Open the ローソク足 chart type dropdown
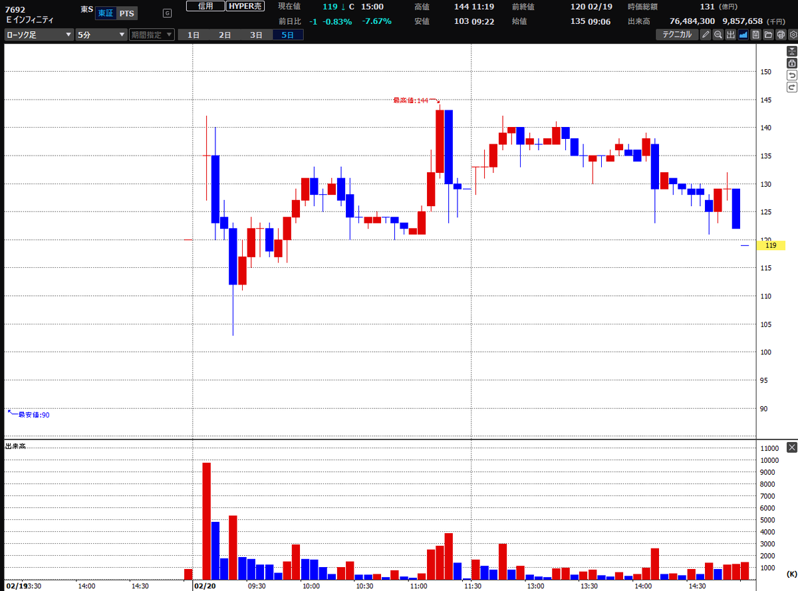This screenshot has height=591, width=798. pos(39,35)
